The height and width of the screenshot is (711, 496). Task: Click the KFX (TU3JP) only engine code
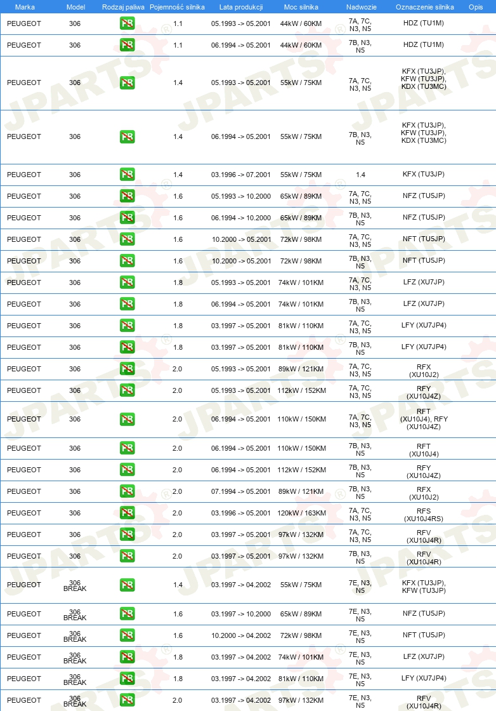(x=424, y=174)
